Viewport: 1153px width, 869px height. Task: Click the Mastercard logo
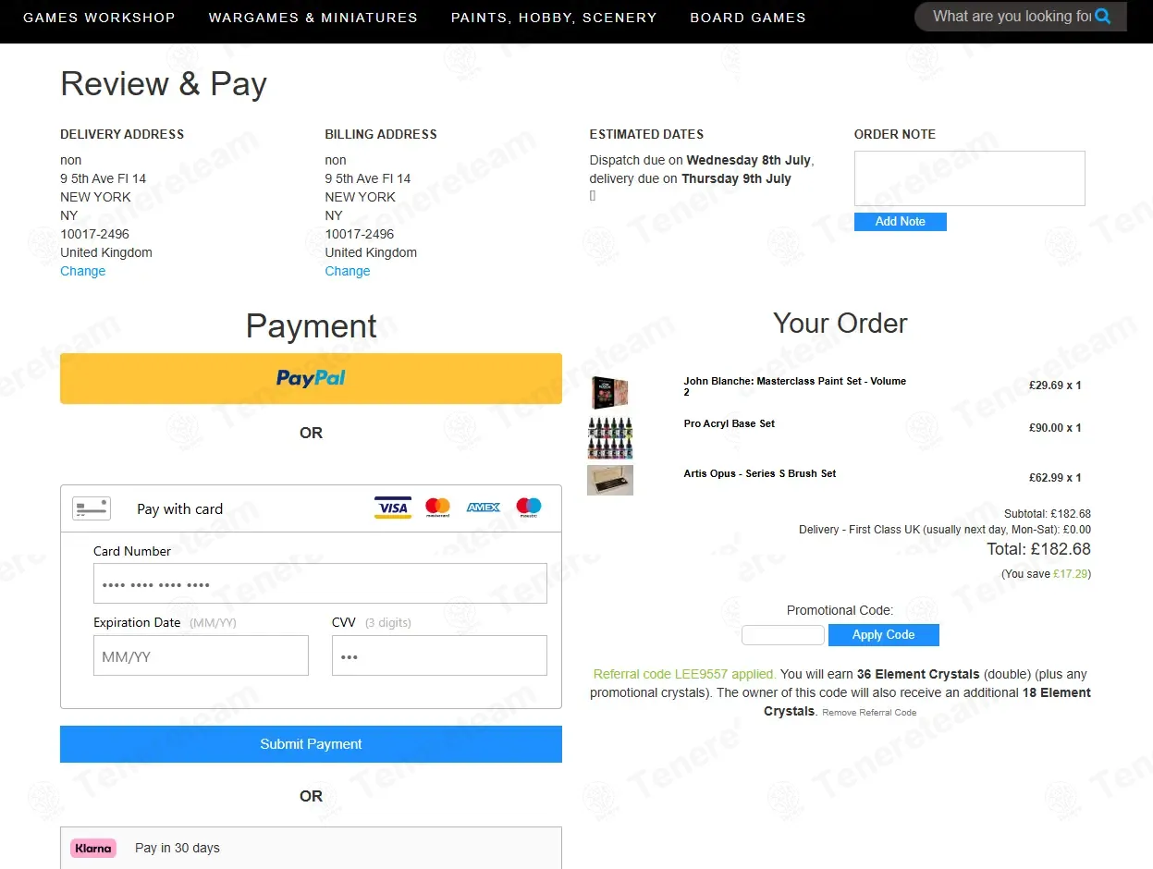(437, 508)
